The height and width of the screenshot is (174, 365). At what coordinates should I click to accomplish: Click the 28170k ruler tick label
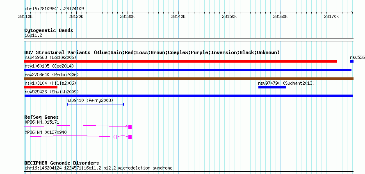(x=331, y=16)
